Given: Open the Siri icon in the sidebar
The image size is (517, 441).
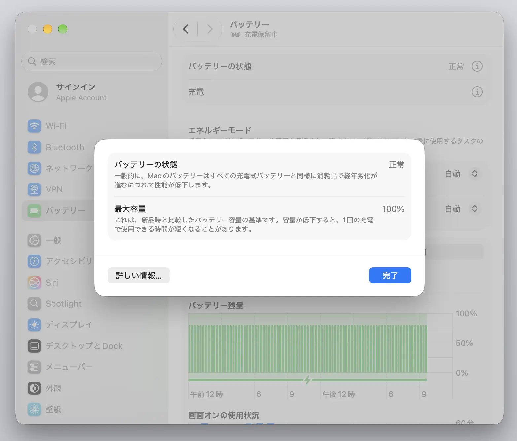Looking at the screenshot, I should pyautogui.click(x=34, y=283).
